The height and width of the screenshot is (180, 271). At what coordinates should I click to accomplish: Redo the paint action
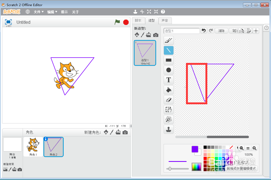tap(211, 31)
